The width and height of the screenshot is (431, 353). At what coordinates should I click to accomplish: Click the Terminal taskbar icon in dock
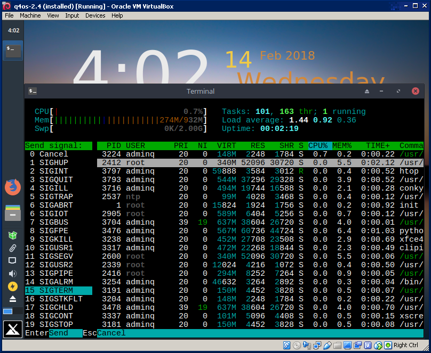click(13, 51)
